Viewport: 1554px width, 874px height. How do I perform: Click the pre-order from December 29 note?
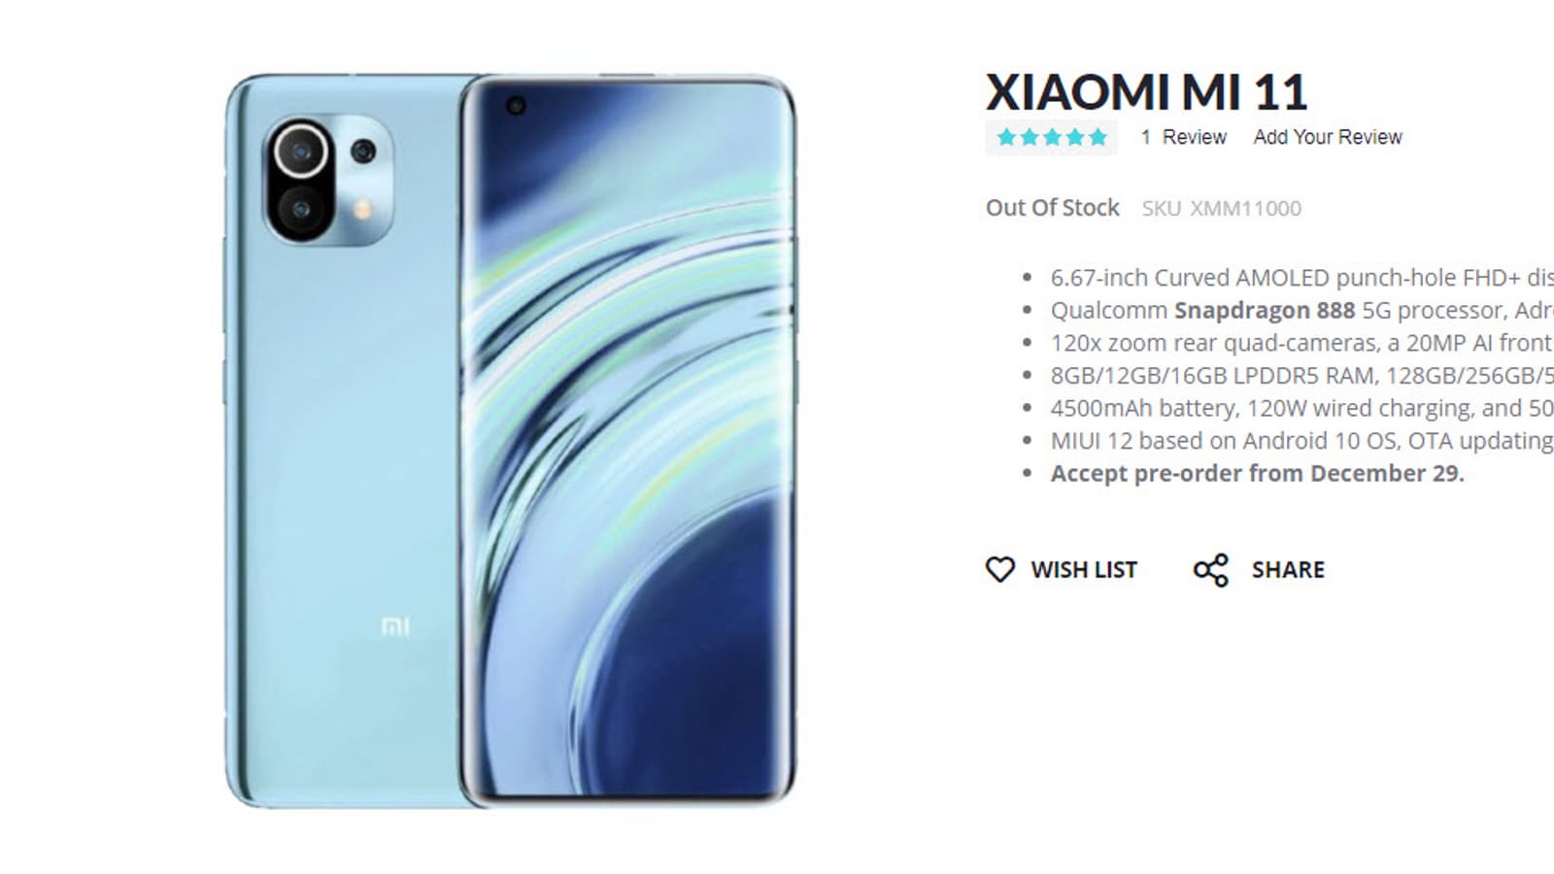pyautogui.click(x=1258, y=474)
